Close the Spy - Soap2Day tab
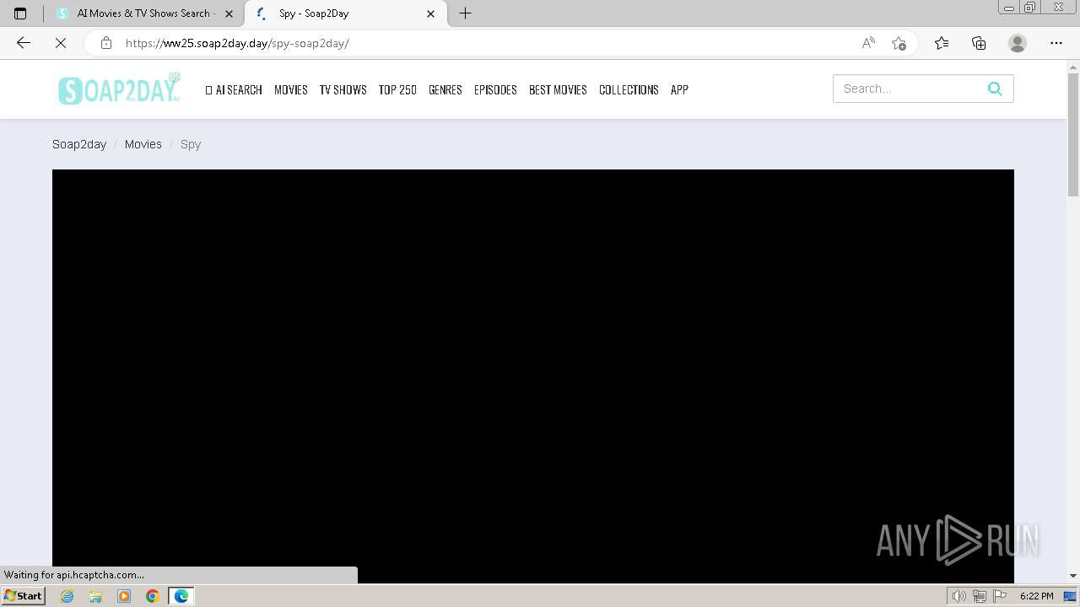1080x607 pixels. tap(430, 13)
